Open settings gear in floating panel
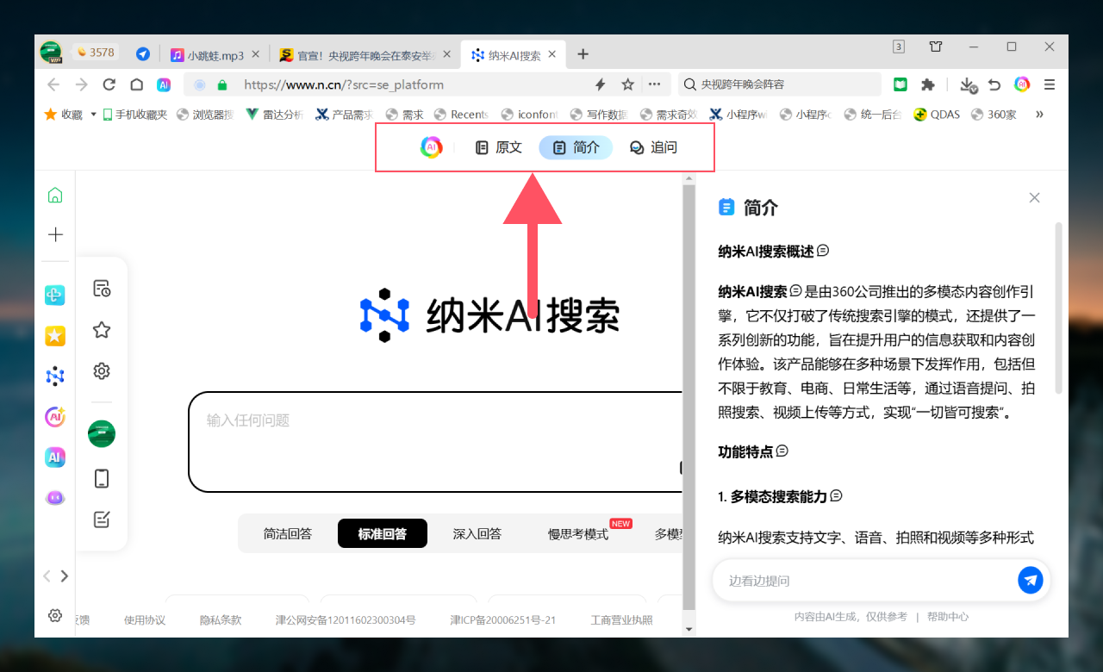 pos(102,371)
